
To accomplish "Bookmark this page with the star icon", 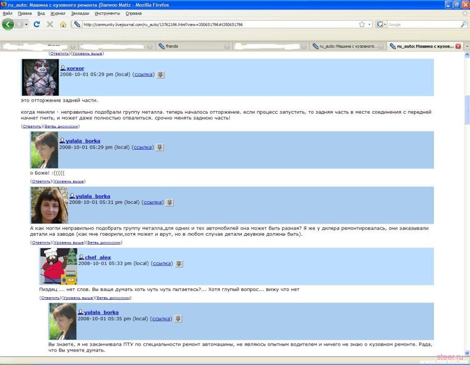I will coord(362,24).
